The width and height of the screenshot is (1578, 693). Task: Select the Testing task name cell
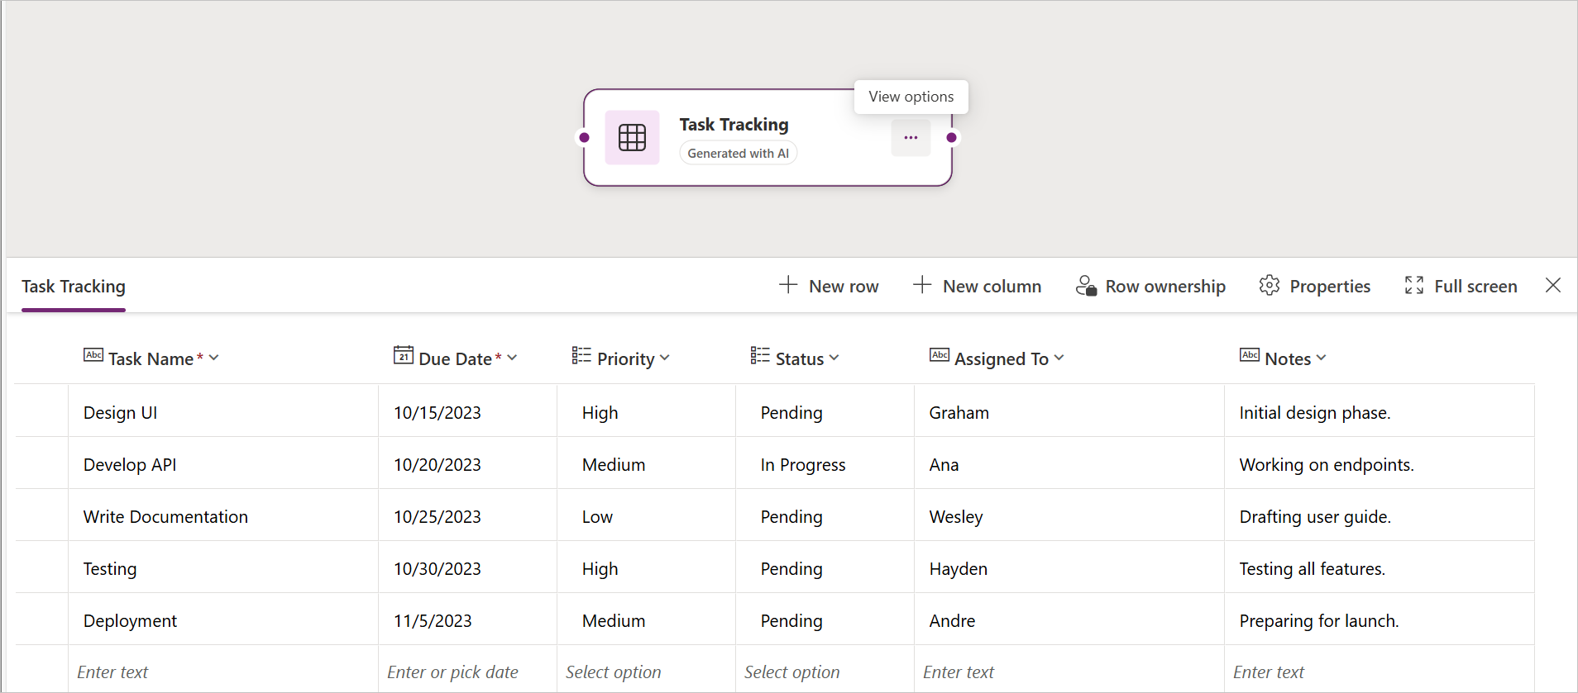[x=223, y=568]
